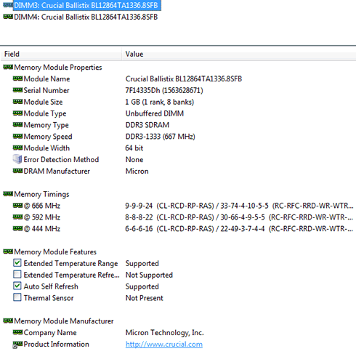
Task: Click the value Unbuffered DIMM
Action: (x=155, y=113)
